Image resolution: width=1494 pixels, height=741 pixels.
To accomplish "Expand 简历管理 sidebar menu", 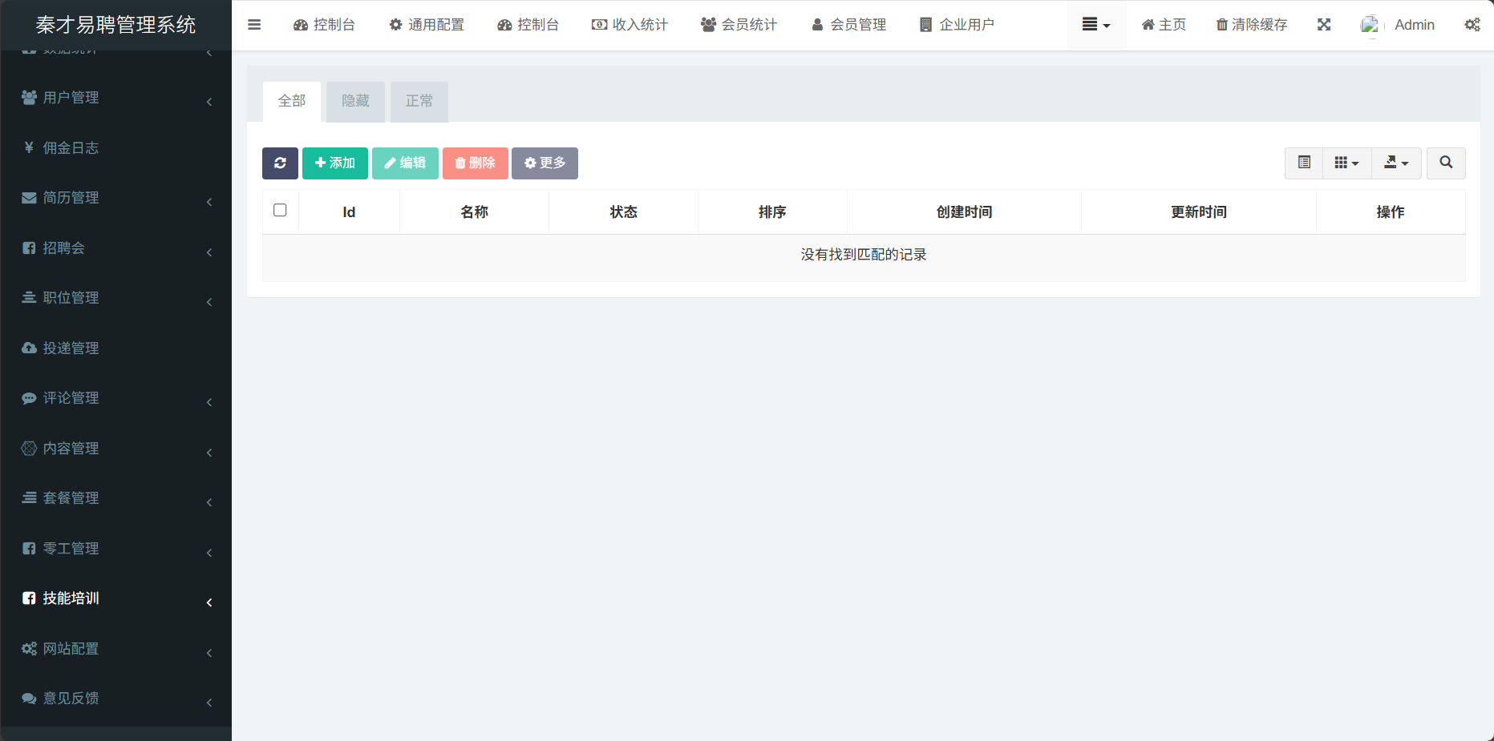I will pos(116,198).
